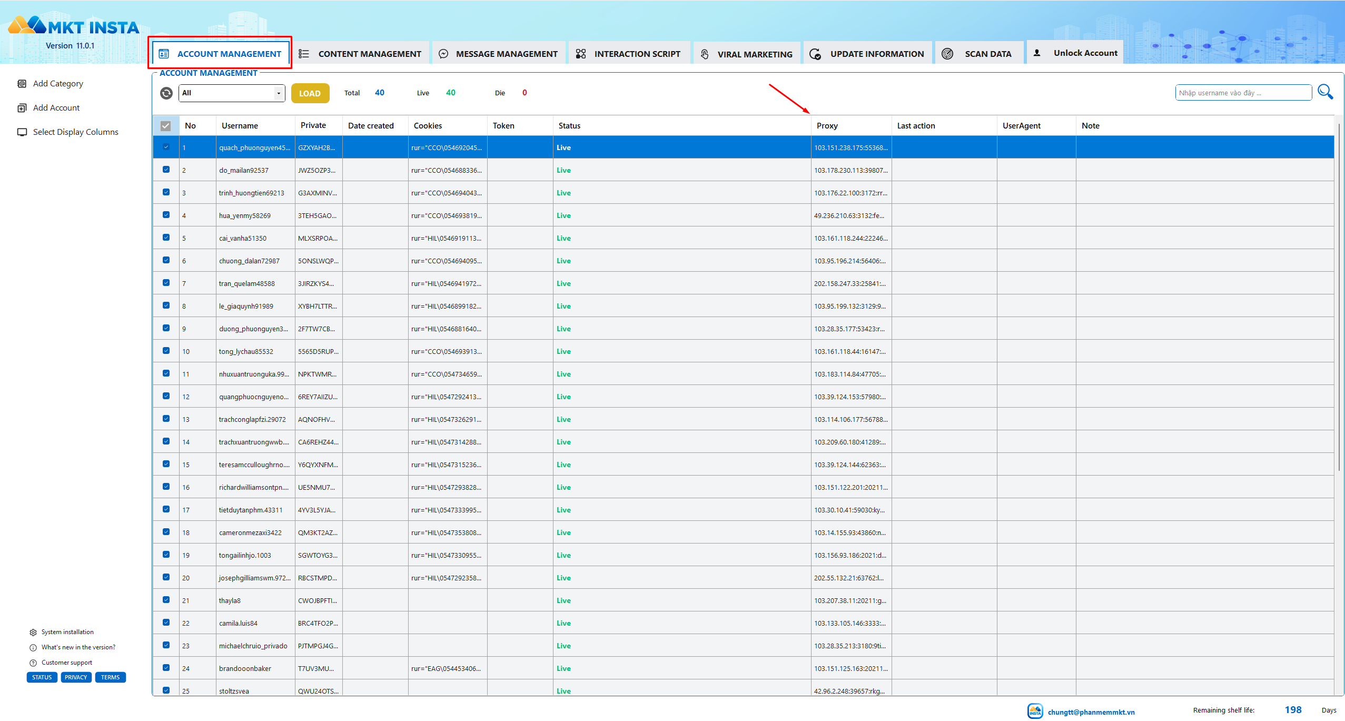Go to Viral Marketing tab

[x=747, y=53]
